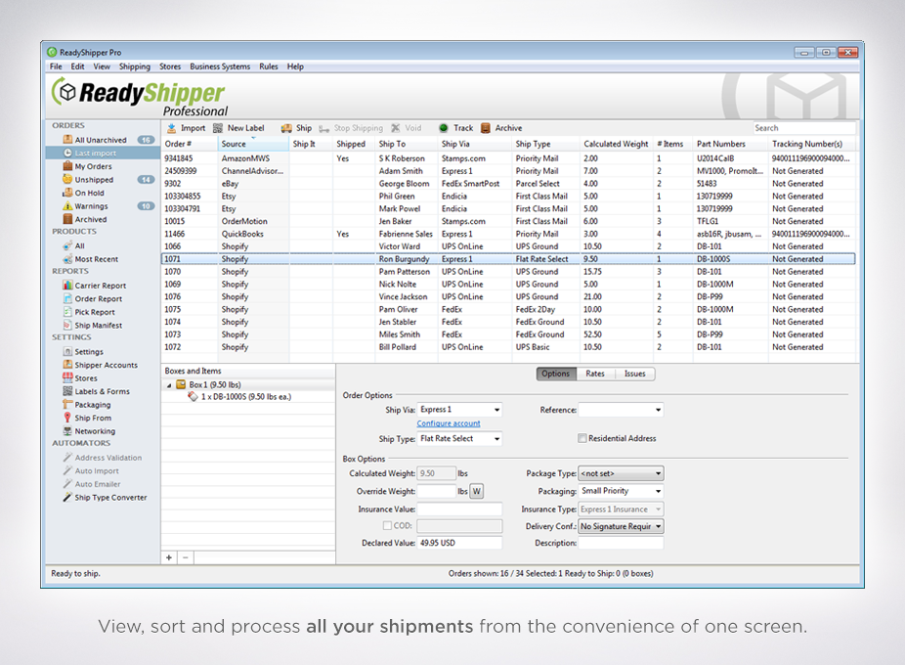Open All Unarchived orders icon
This screenshot has height=665, width=905.
67,140
